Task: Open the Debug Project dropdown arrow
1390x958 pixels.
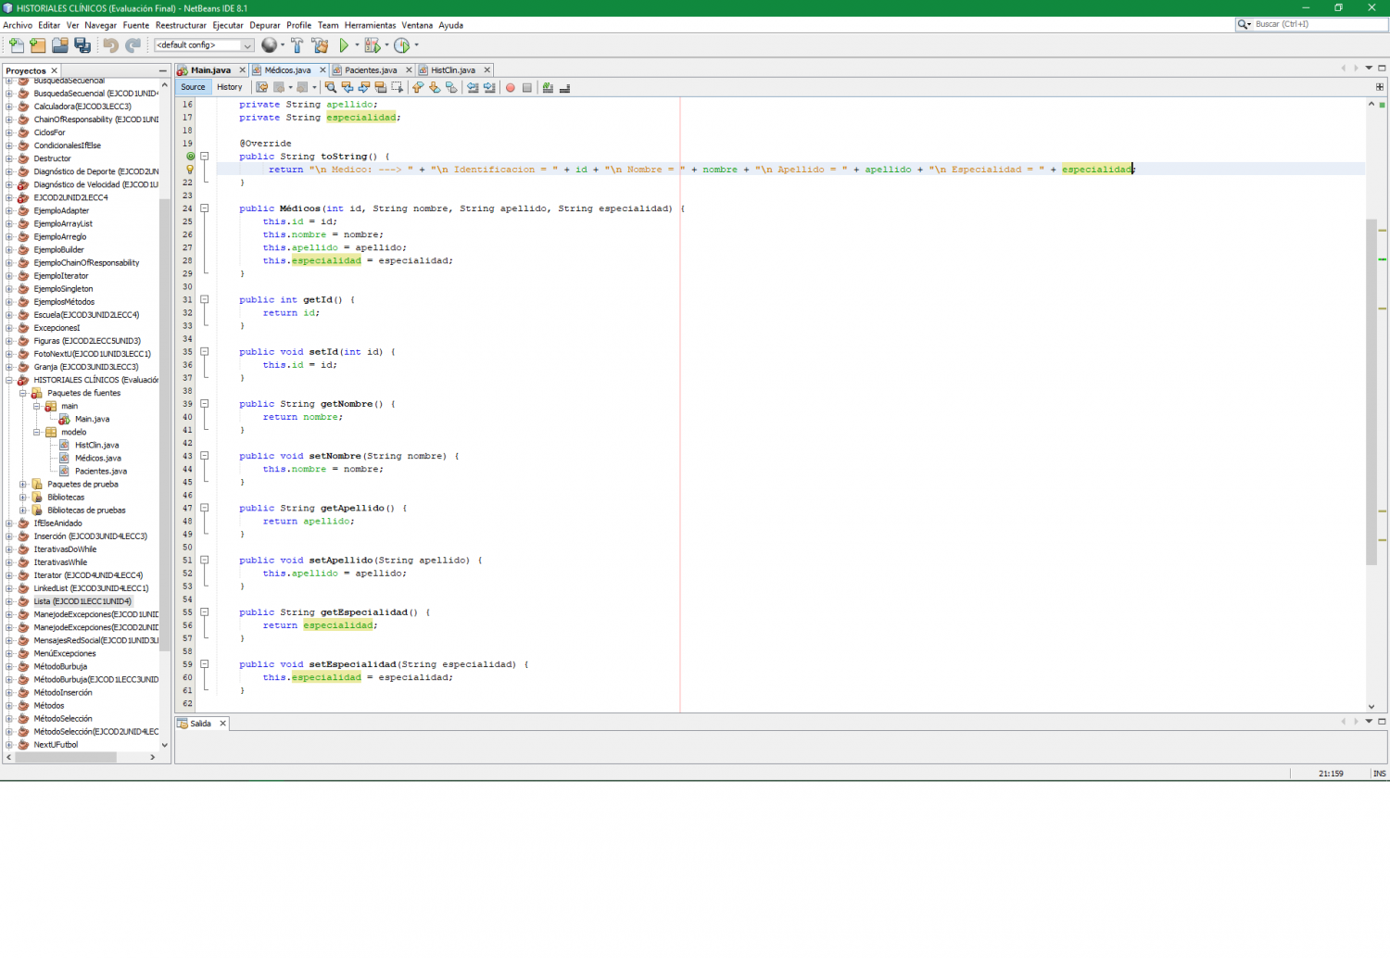Action: [386, 44]
